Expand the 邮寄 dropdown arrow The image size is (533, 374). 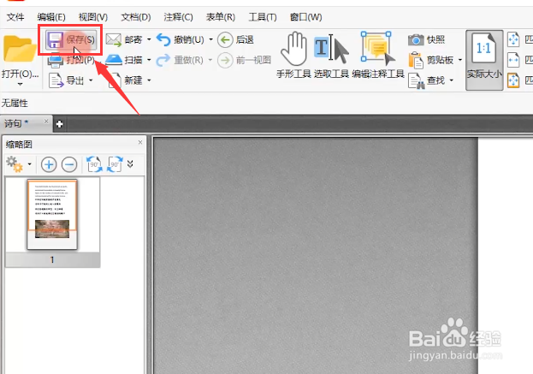tap(149, 39)
